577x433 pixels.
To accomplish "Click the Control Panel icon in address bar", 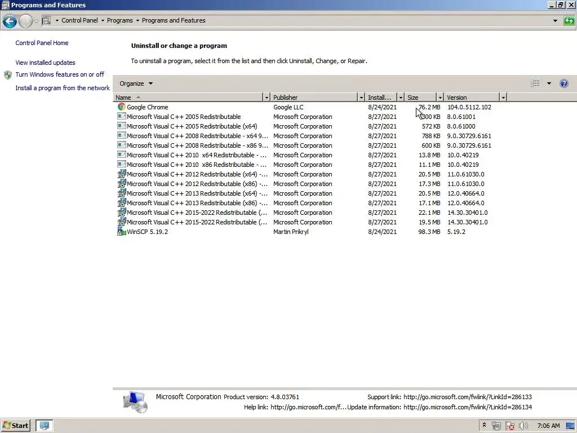I will pos(46,21).
